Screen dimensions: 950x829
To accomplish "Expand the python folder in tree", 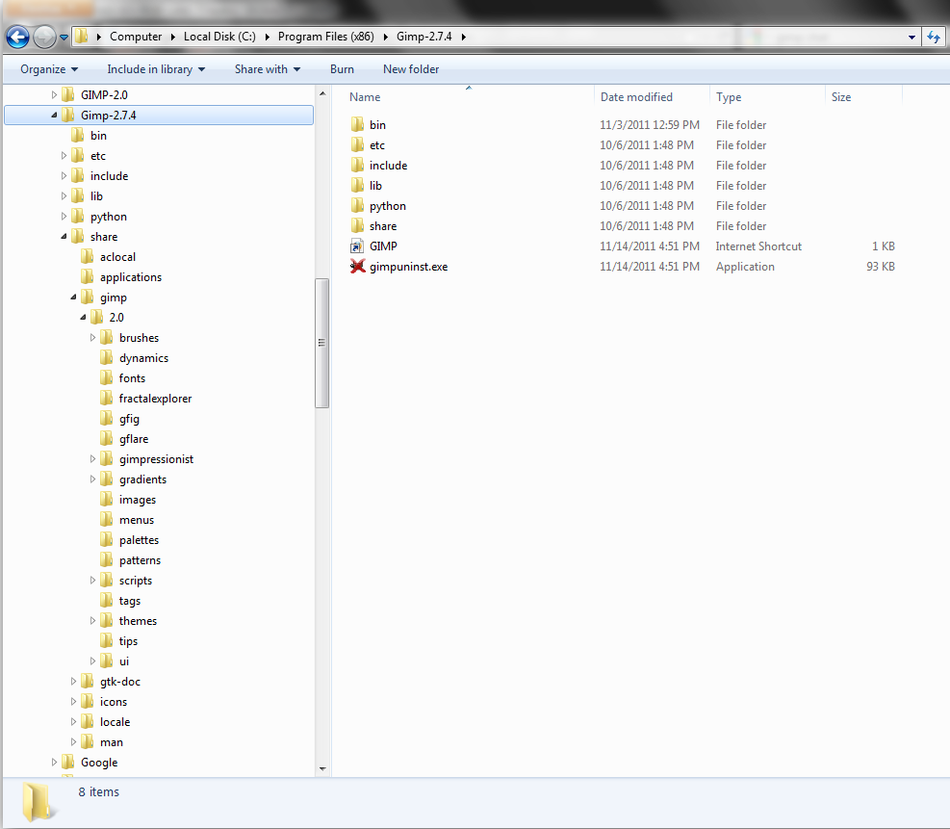I will pyautogui.click(x=64, y=217).
